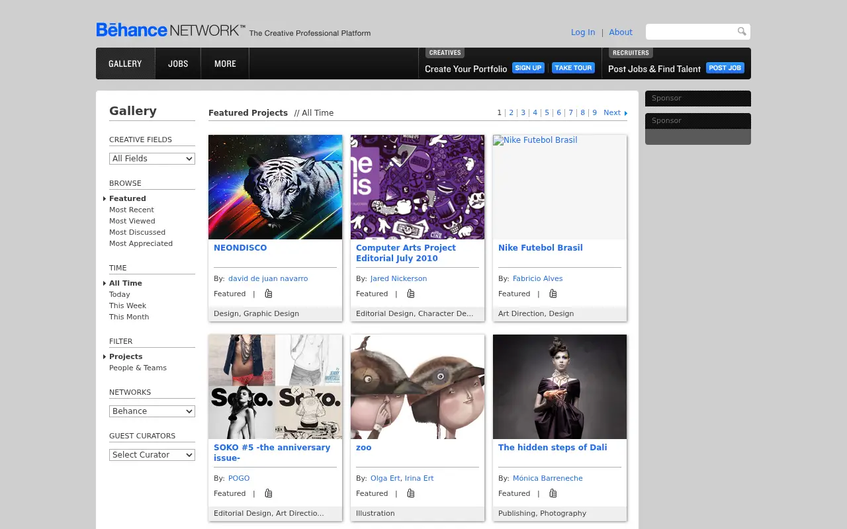Click the appreciate thumbs-up icon under NEONDISCO
The image size is (847, 529).
pyautogui.click(x=269, y=294)
